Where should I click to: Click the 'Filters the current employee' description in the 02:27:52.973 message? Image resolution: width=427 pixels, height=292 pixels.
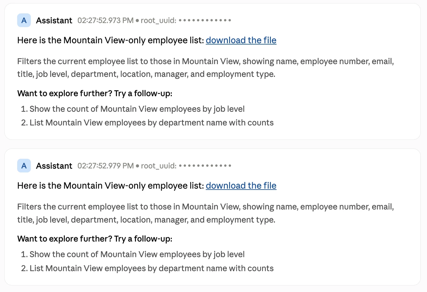click(206, 68)
